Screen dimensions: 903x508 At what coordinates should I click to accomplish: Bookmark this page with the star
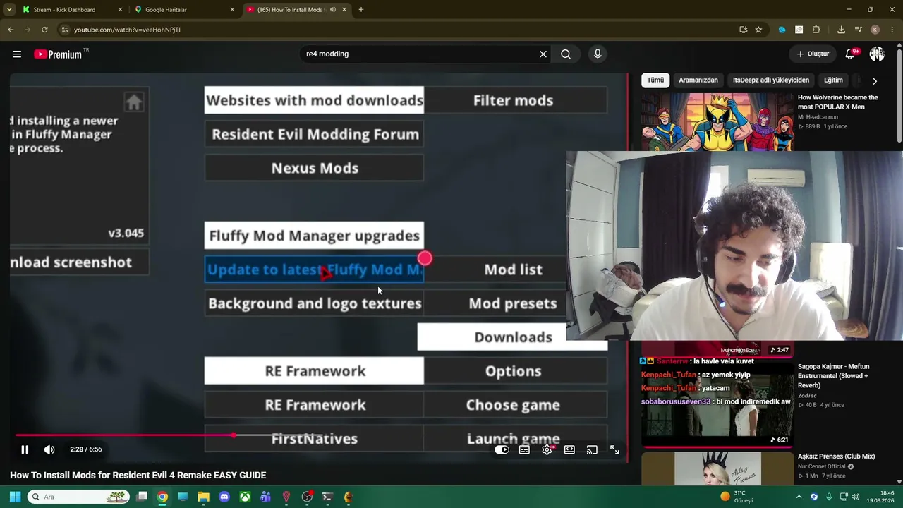coord(759,30)
